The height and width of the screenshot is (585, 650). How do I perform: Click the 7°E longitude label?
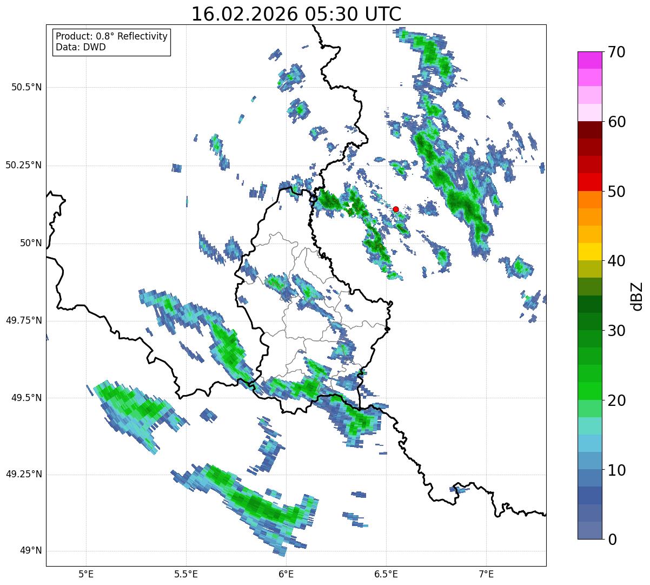(486, 574)
